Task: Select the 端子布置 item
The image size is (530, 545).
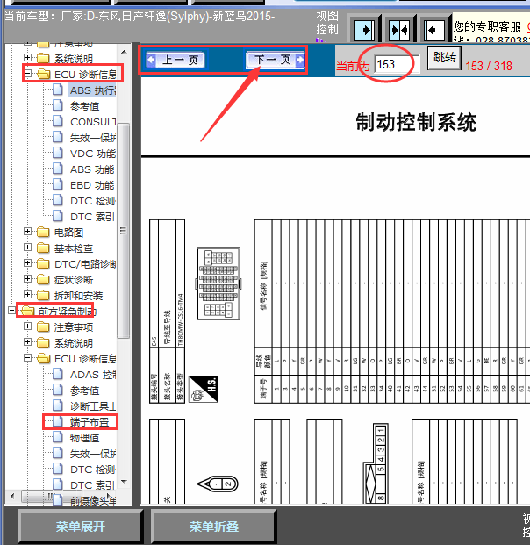Action: coord(90,422)
